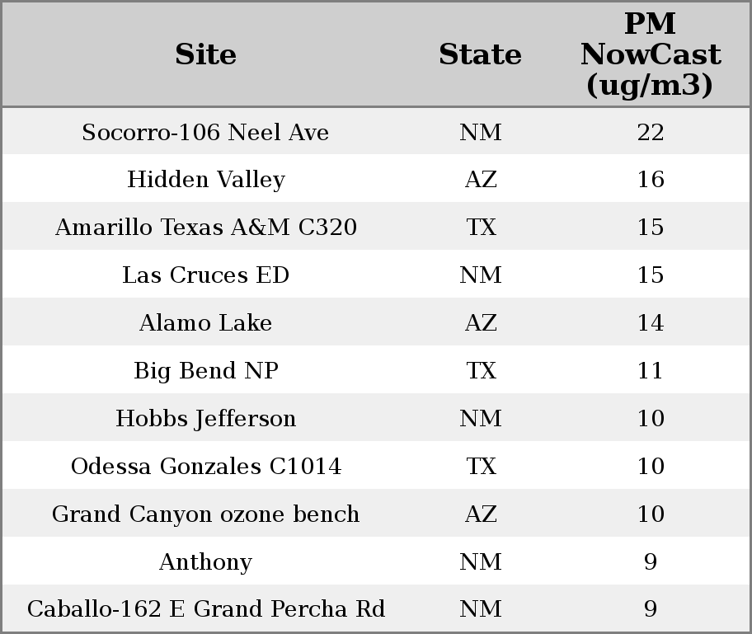The width and height of the screenshot is (752, 634).
Task: Click the Amarillo Texas A&M C320 cell
Action: (205, 228)
